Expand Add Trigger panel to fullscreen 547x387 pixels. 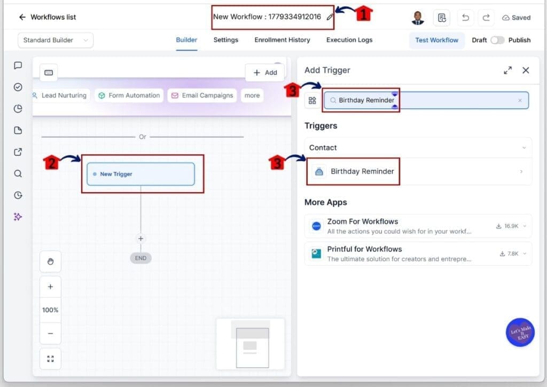[x=507, y=70]
